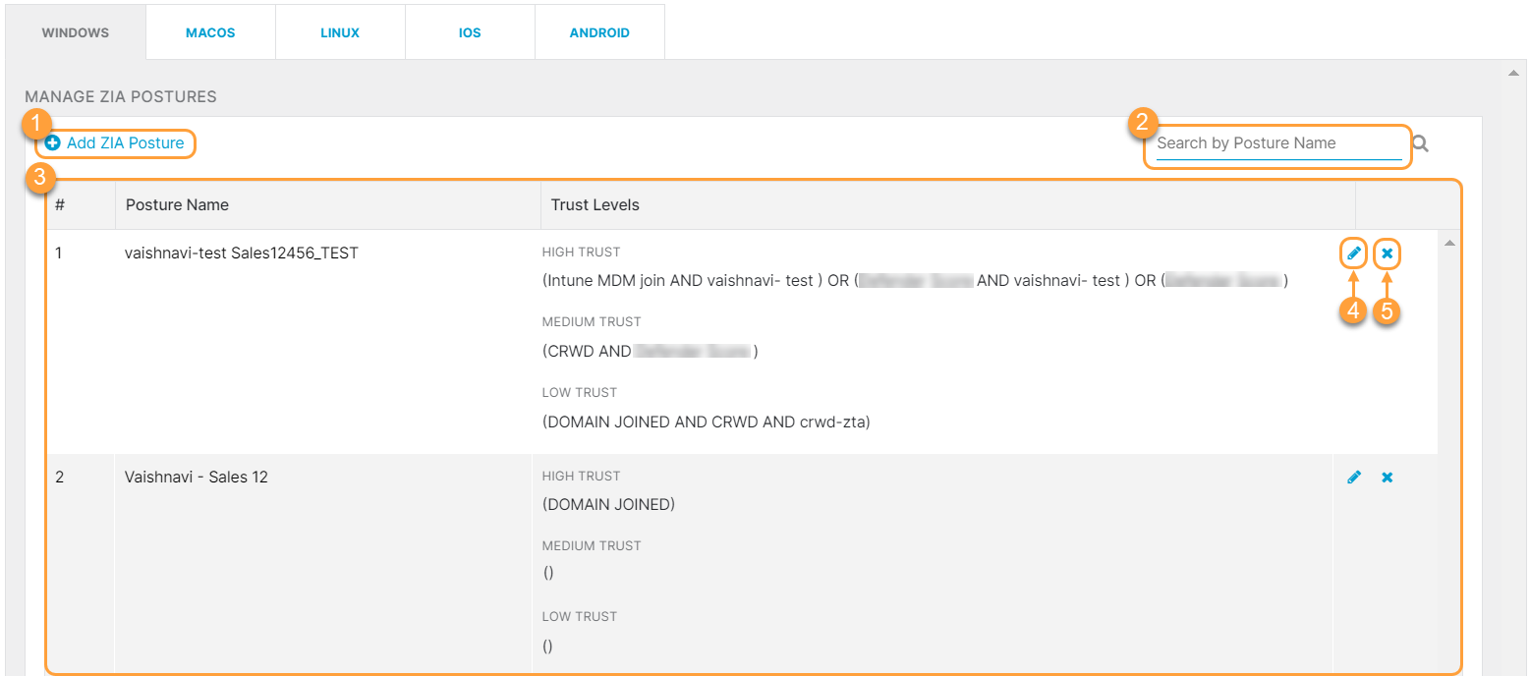This screenshot has height=676, width=1530.
Task: Switch to the ANDROID tab
Action: [x=599, y=31]
